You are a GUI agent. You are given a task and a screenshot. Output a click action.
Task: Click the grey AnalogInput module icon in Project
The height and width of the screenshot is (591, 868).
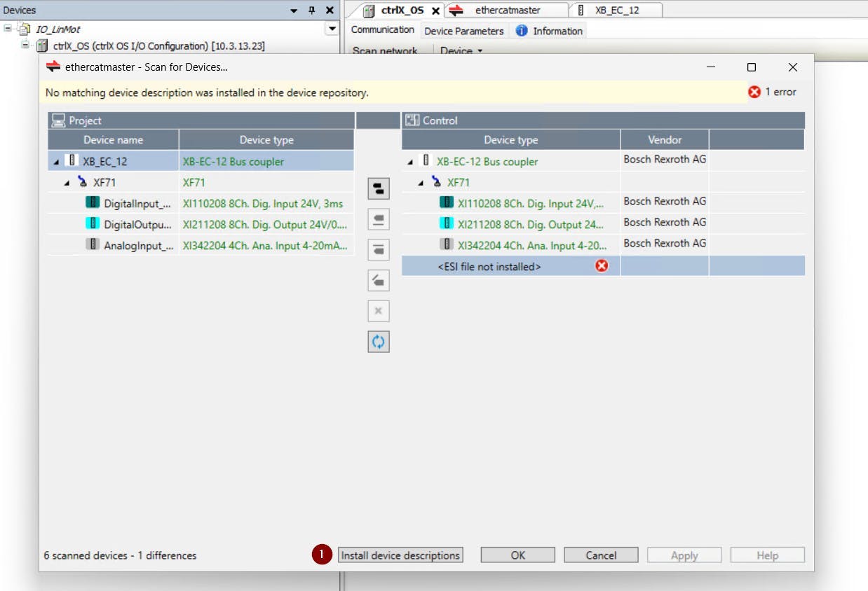coord(93,245)
